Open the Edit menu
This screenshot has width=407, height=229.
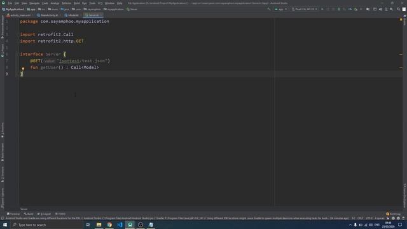pos(17,3)
